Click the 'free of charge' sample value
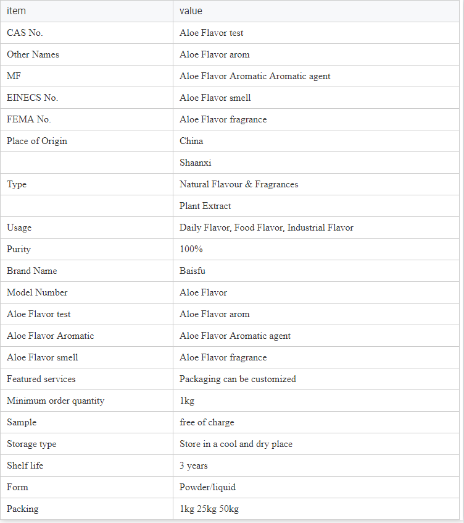 click(207, 422)
